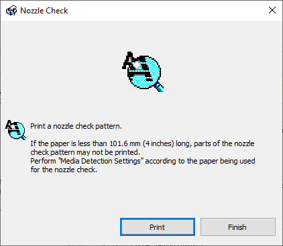Click the small magnifier icon beside instructions
The width and height of the screenshot is (283, 246).
pyautogui.click(x=15, y=130)
